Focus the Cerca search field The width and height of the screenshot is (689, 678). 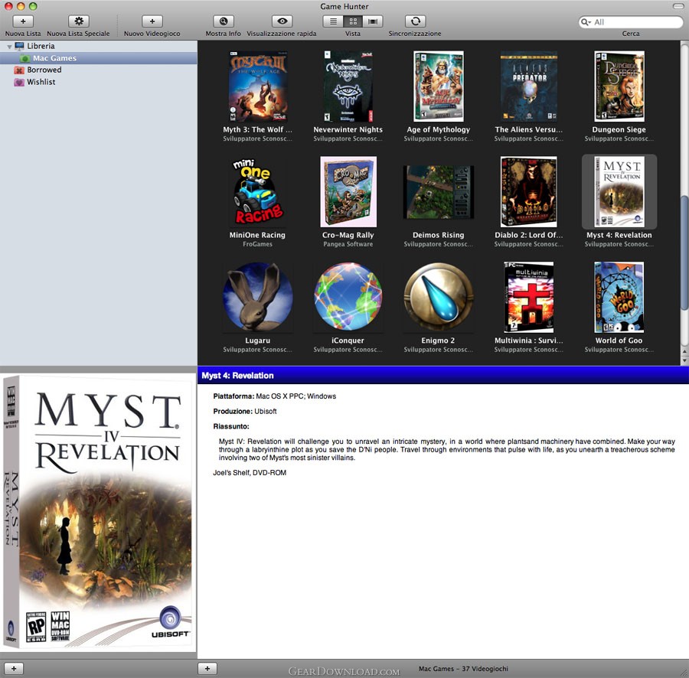pos(631,22)
